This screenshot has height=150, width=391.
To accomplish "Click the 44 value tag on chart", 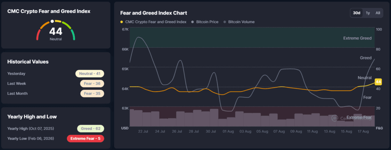I will [378, 81].
